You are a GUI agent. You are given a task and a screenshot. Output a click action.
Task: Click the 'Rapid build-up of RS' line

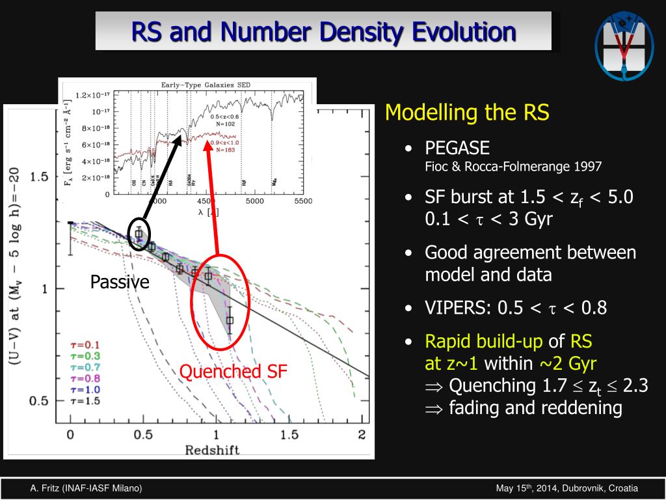coord(509,341)
